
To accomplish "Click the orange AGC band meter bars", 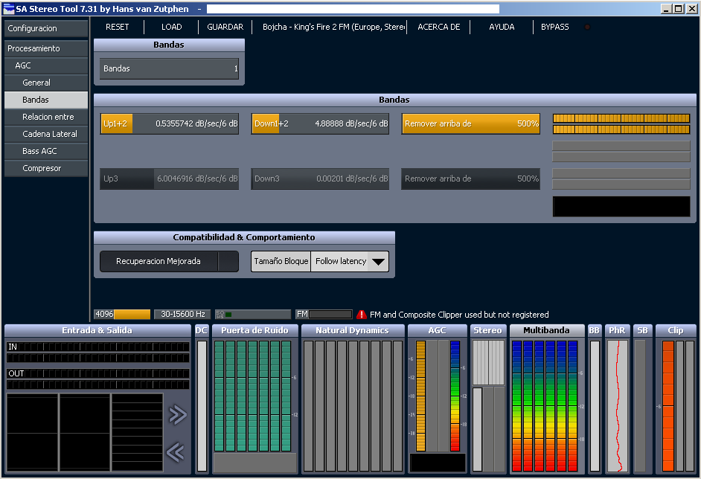I will click(420, 396).
